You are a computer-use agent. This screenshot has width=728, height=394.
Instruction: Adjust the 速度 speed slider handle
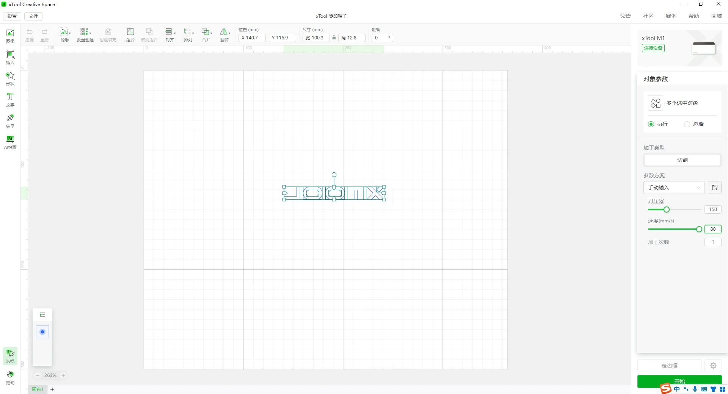pos(699,229)
